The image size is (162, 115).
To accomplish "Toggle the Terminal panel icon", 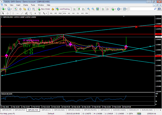I will pos(29,9).
